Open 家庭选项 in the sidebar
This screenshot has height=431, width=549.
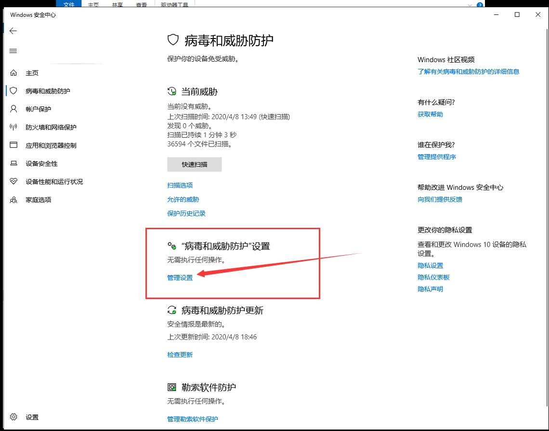click(x=38, y=200)
